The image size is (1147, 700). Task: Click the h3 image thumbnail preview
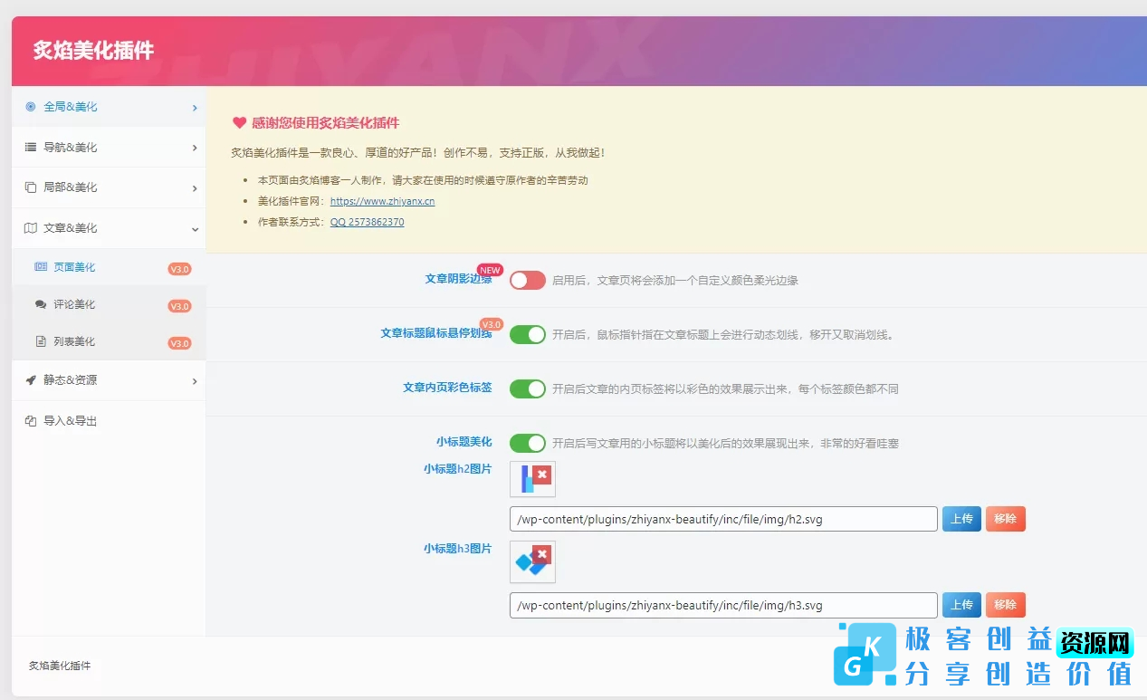click(x=531, y=561)
